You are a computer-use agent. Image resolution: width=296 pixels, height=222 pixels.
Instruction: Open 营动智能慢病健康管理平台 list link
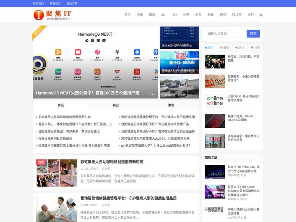[x=158, y=117]
